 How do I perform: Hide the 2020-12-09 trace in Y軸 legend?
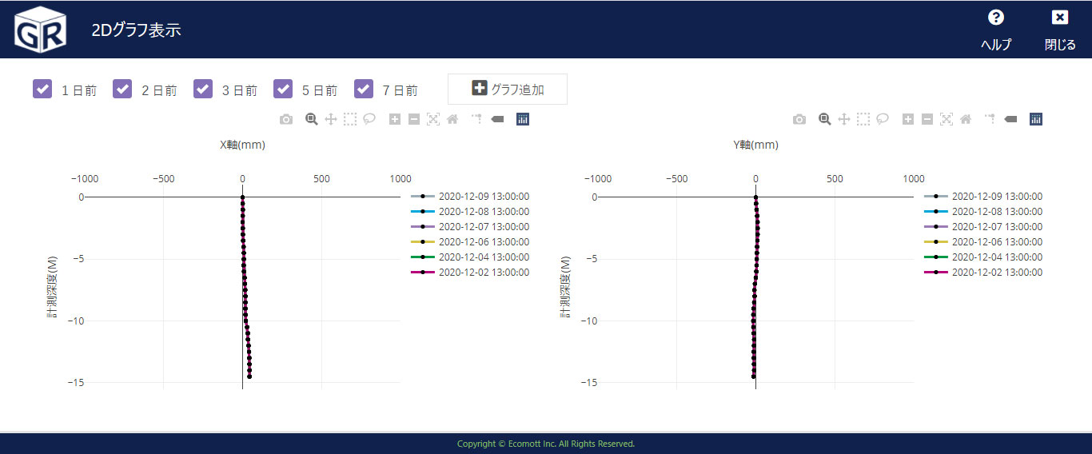tap(983, 197)
